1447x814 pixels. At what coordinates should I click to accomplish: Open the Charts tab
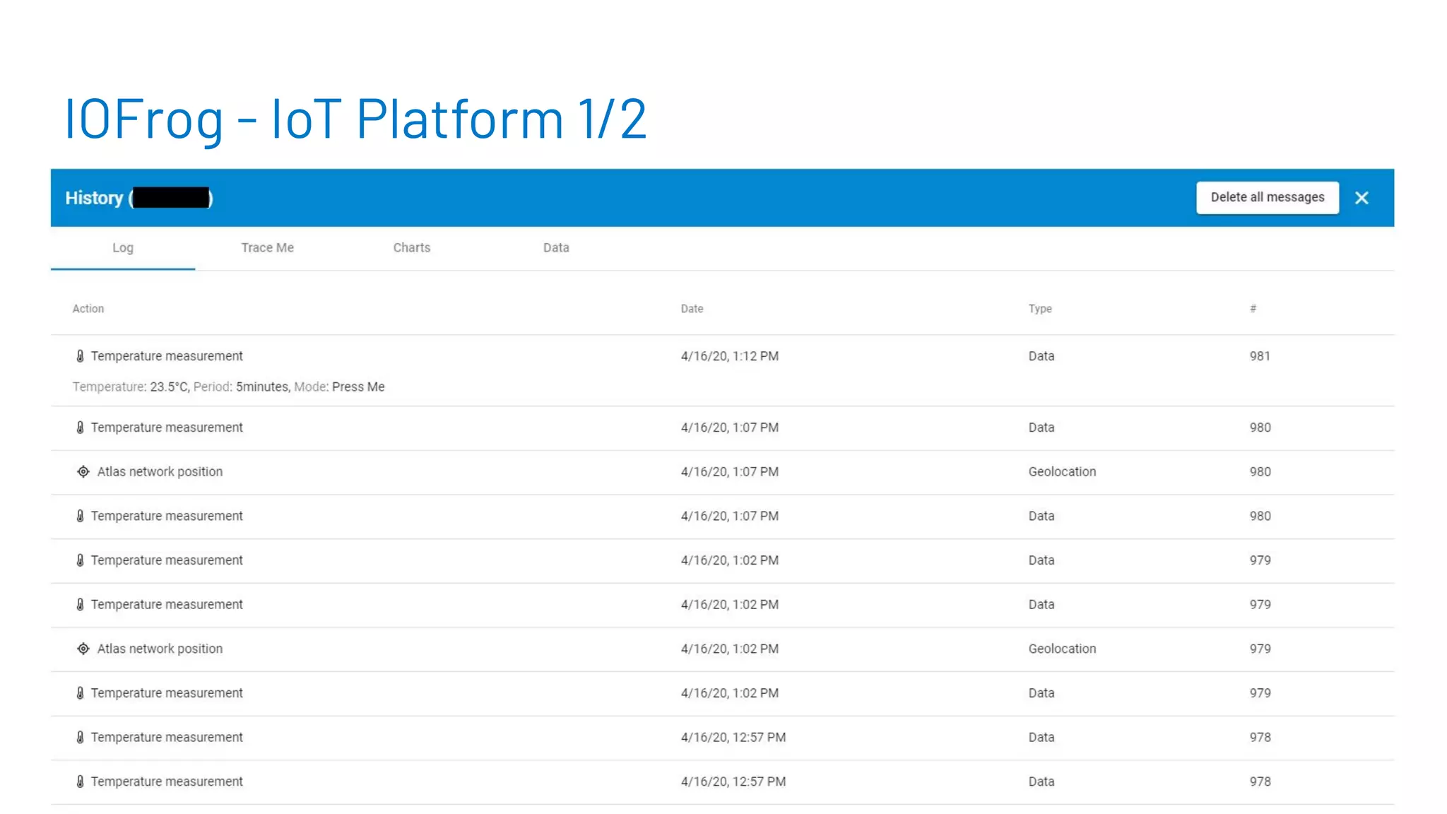pos(412,248)
